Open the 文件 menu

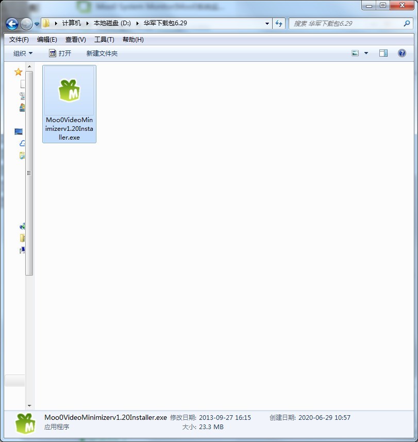point(19,39)
